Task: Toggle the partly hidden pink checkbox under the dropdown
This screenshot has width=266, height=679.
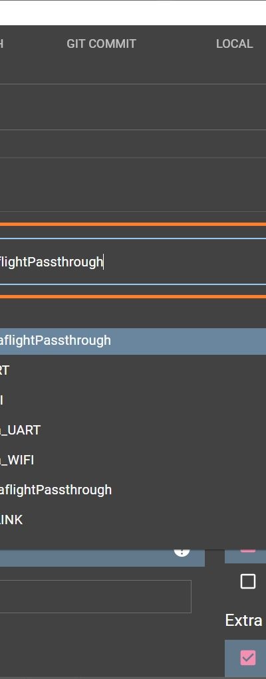Action: click(x=248, y=549)
